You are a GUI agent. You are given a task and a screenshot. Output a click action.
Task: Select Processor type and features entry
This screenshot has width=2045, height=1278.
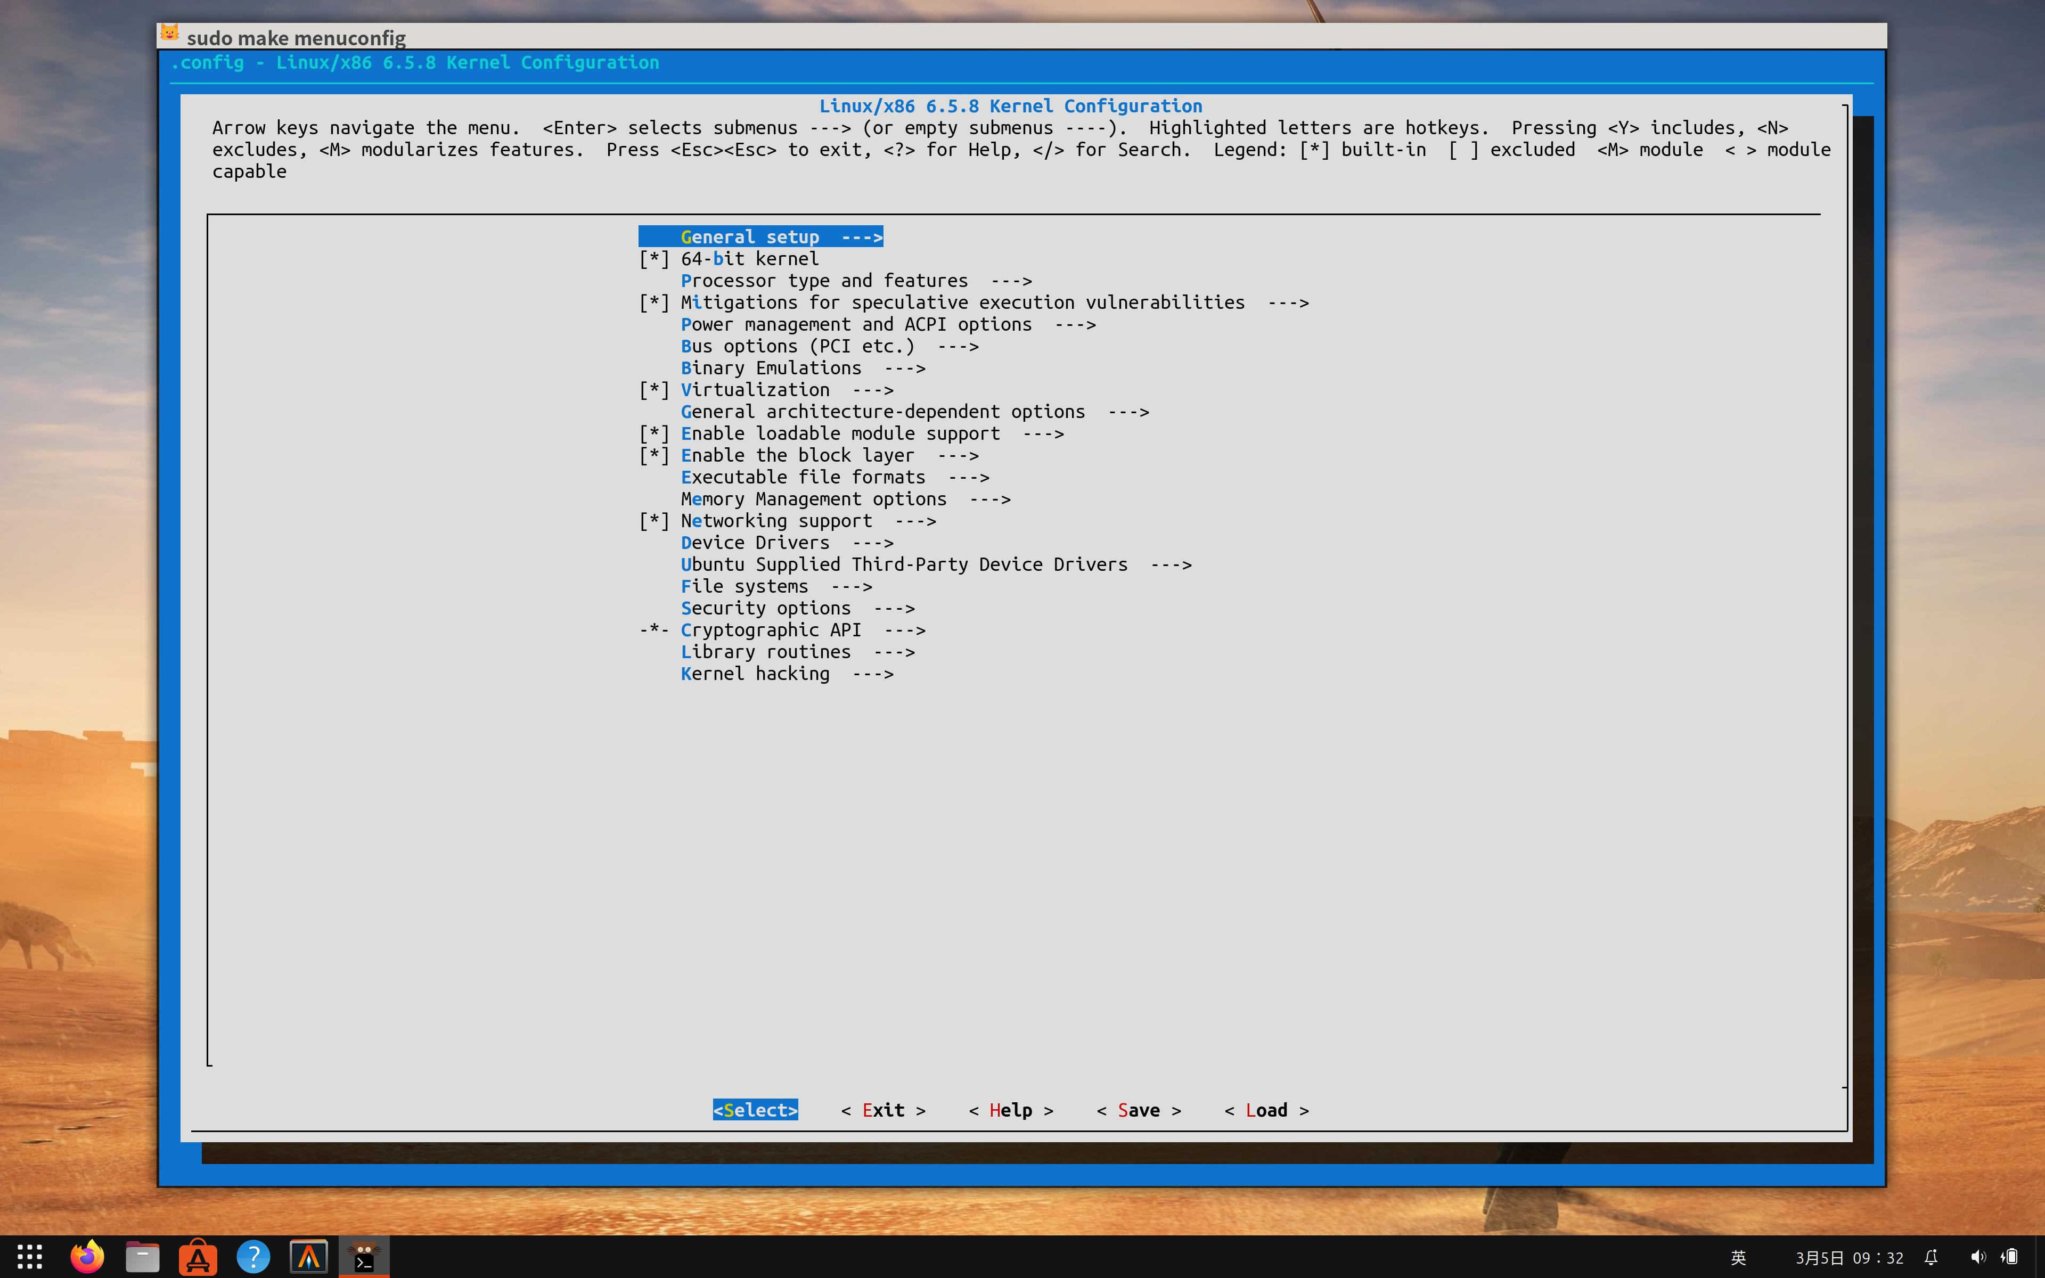tap(825, 280)
